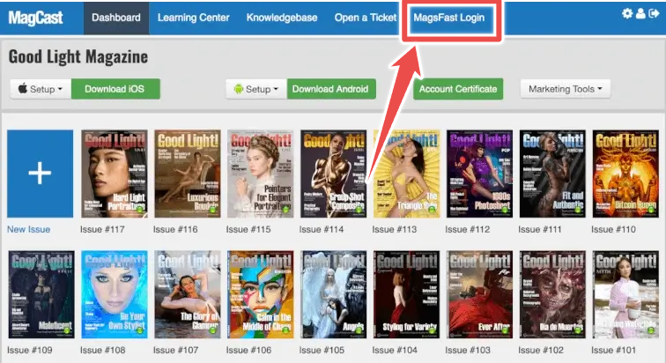The image size is (666, 363).
Task: Click the Account Certificate button
Action: point(458,89)
